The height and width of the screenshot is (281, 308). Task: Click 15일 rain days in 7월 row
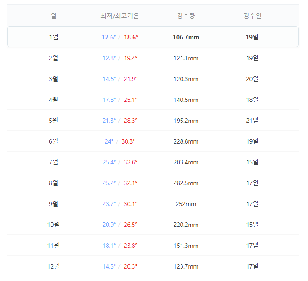click(x=252, y=162)
